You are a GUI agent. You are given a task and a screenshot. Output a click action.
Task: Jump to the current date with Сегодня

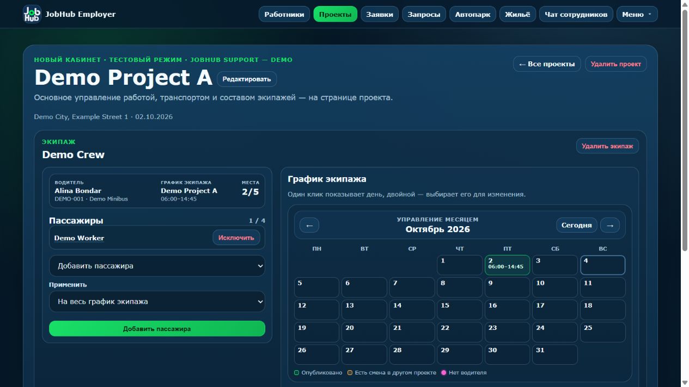[x=577, y=225]
